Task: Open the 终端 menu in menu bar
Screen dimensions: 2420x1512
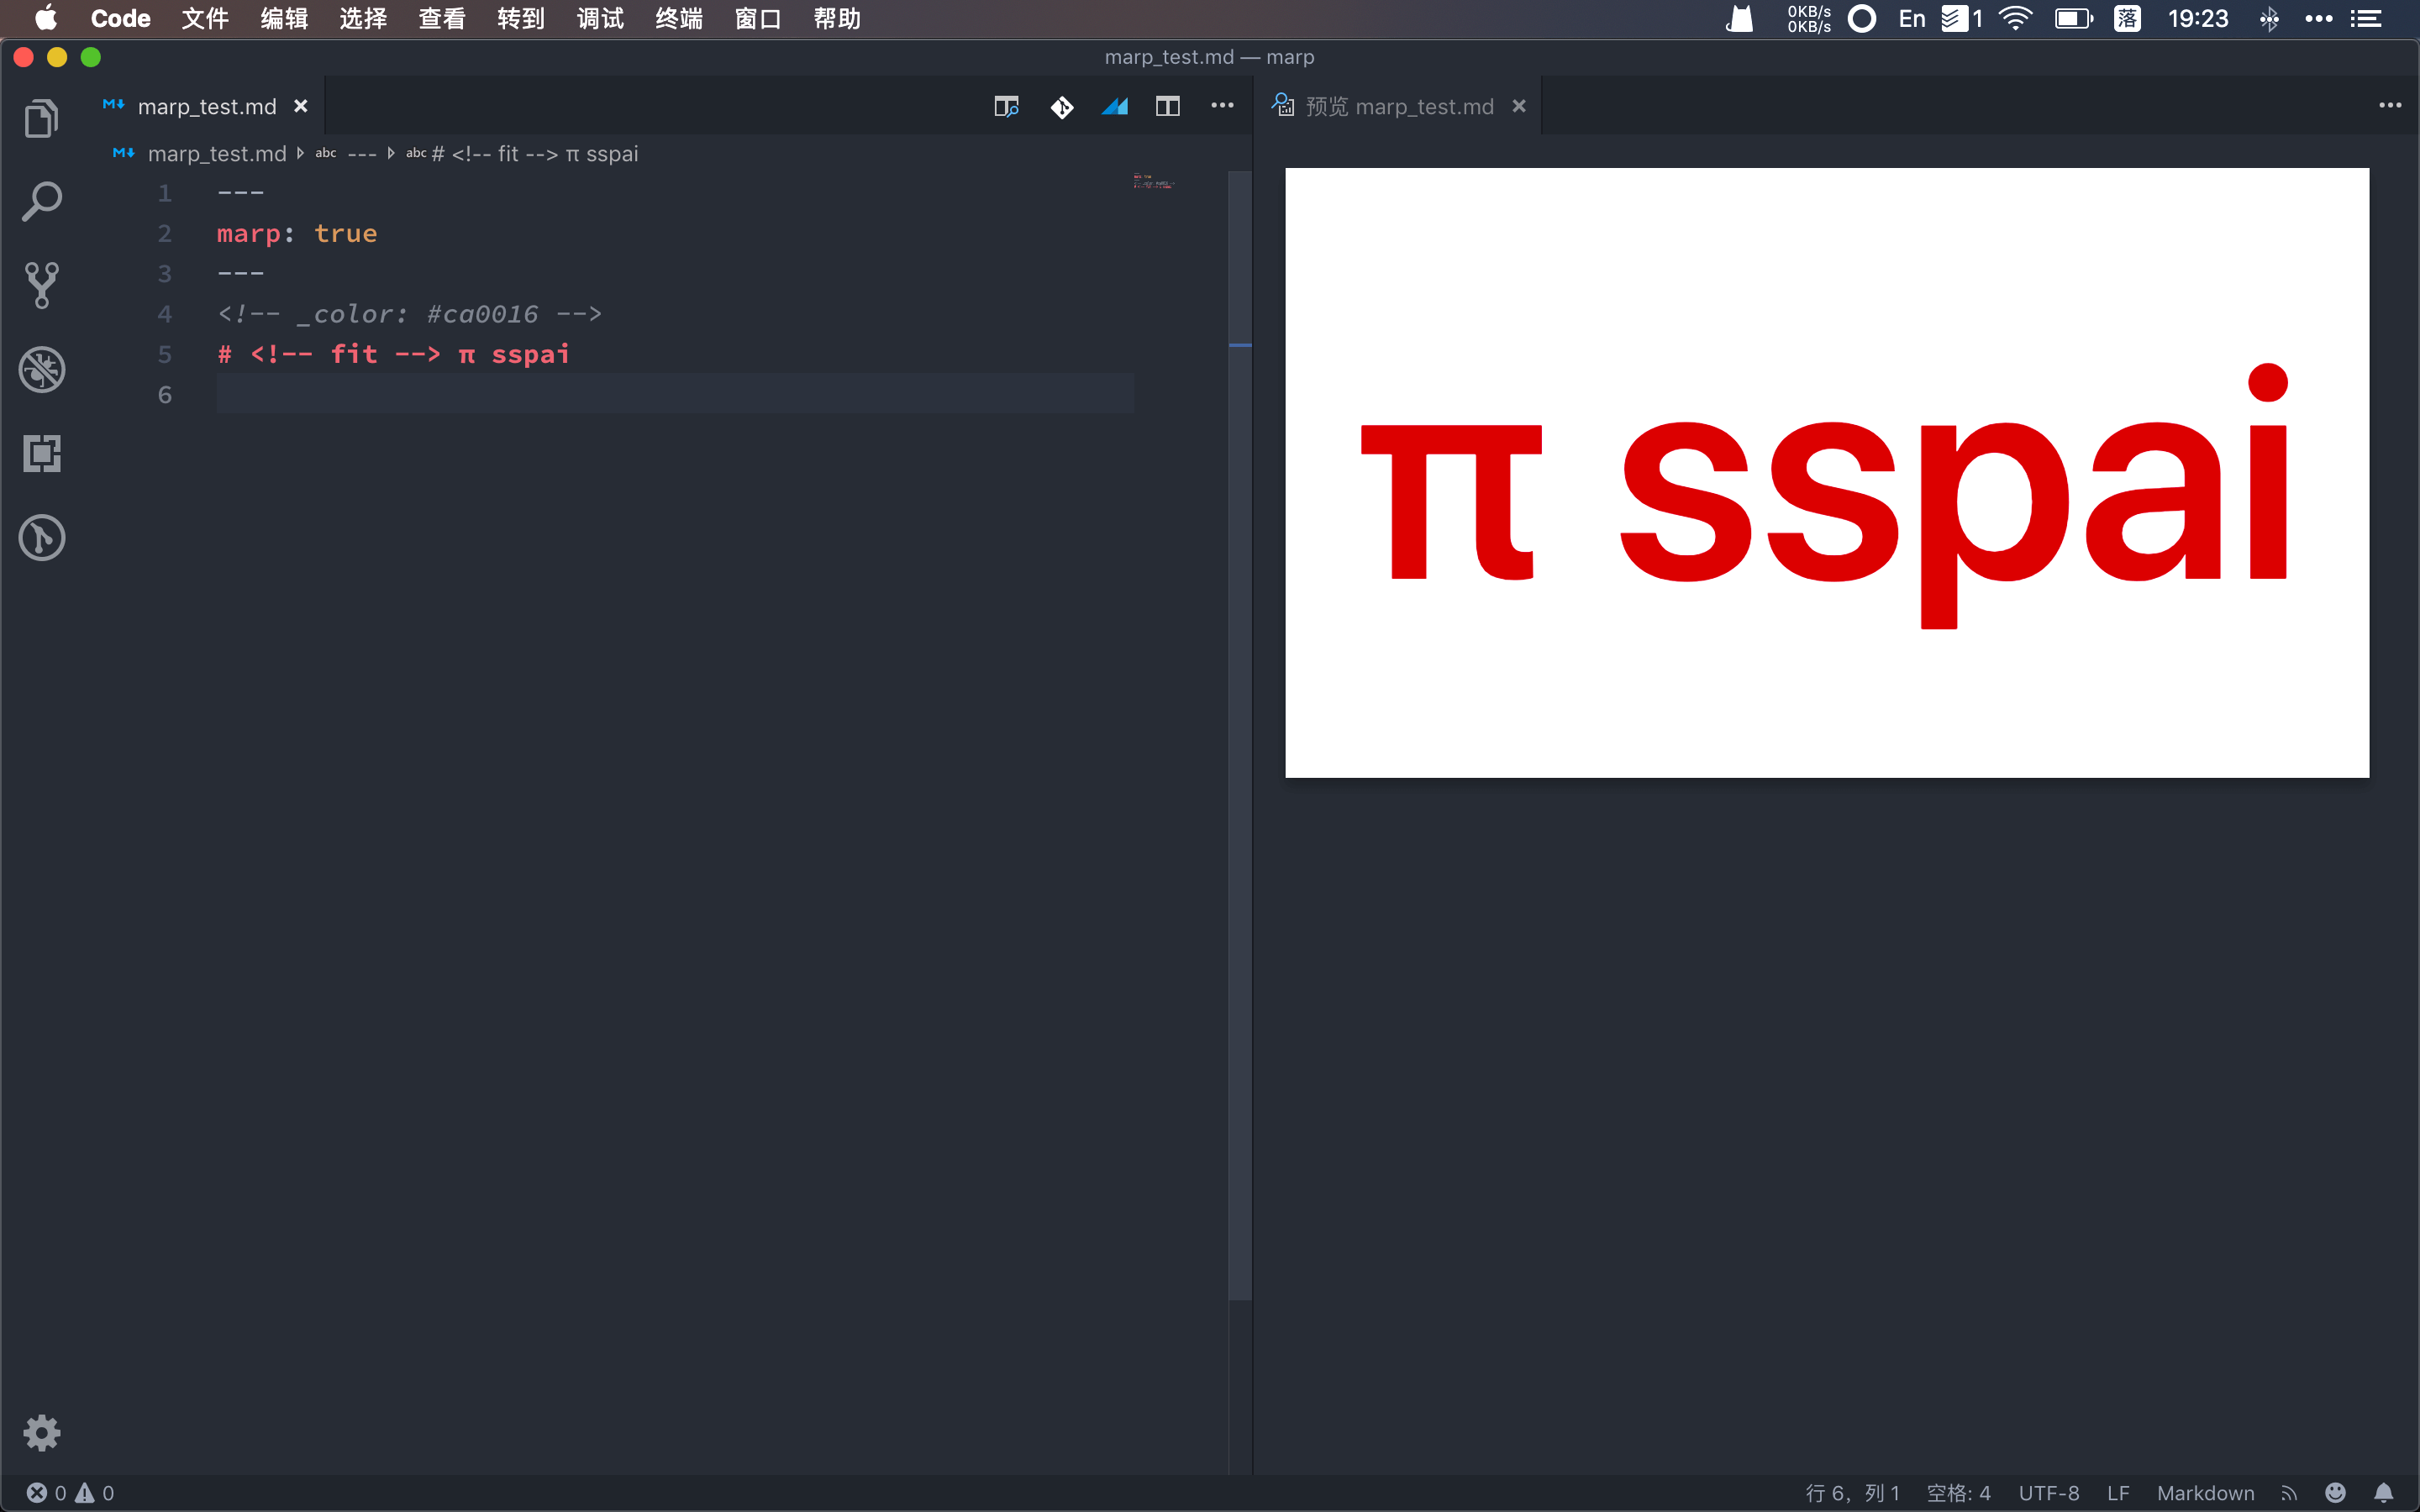Action: pos(679,19)
